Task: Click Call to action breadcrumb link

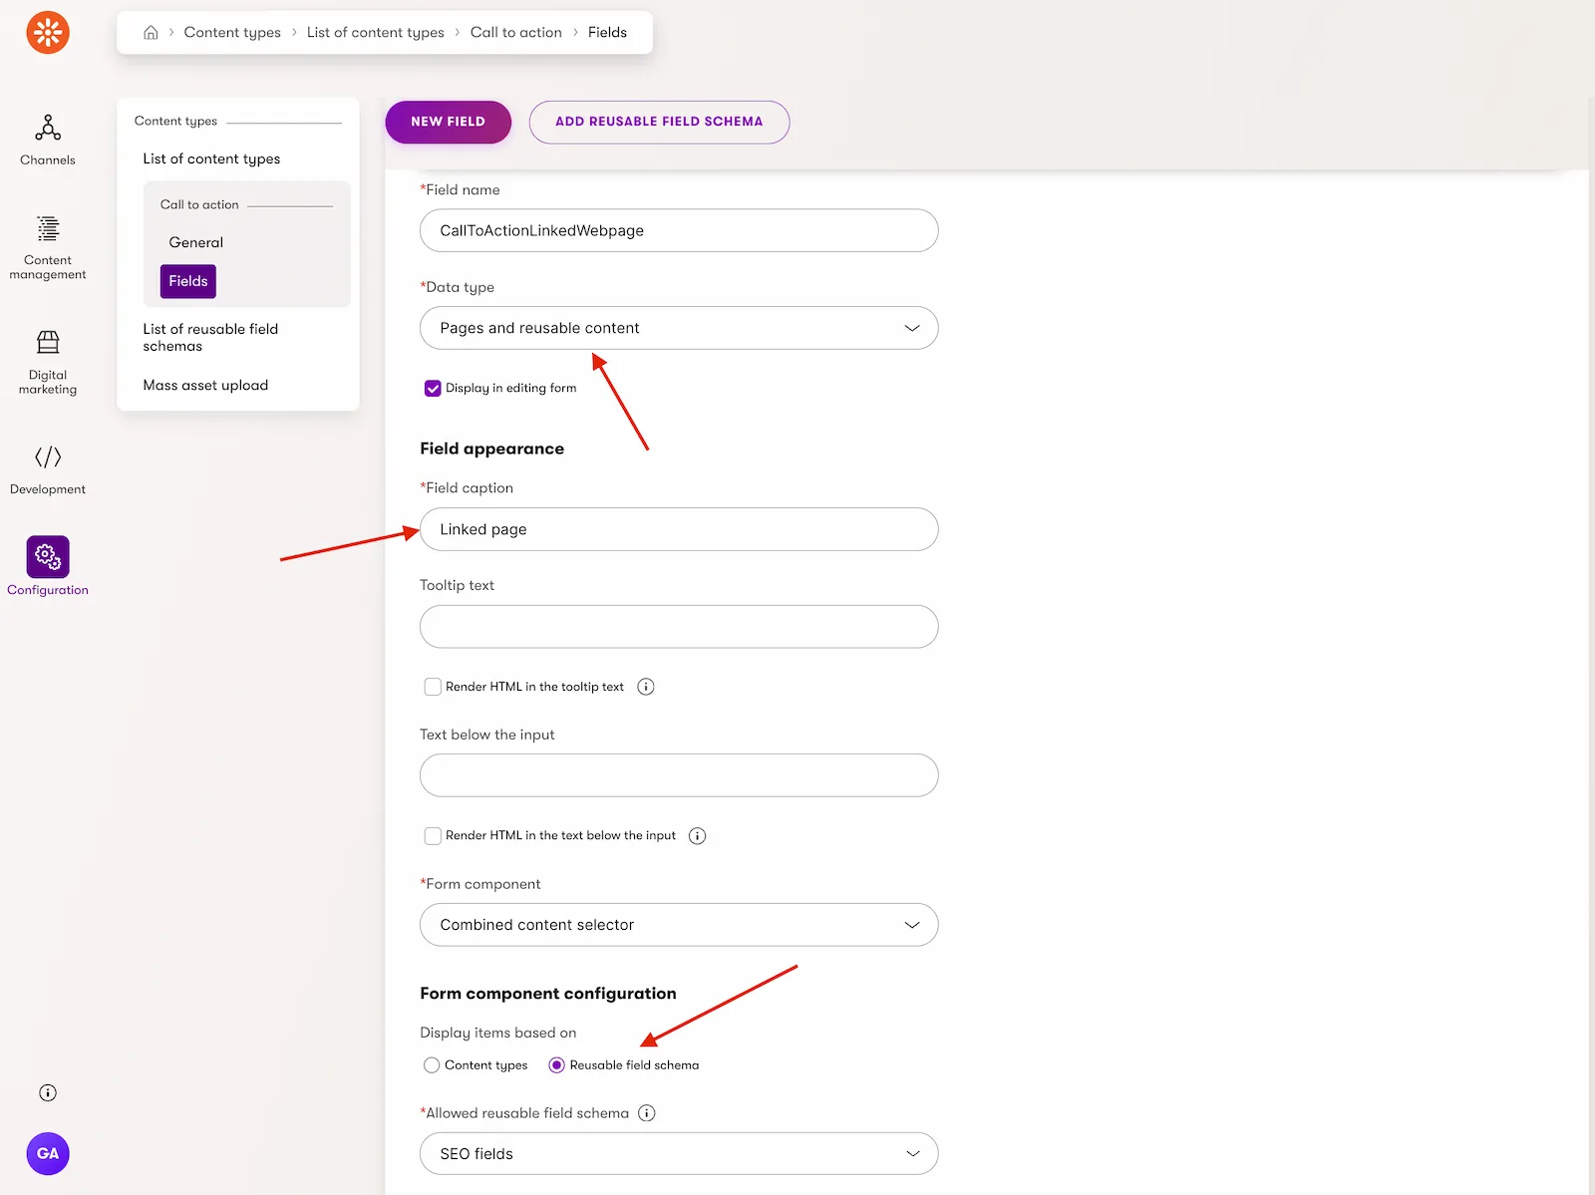Action: coord(516,32)
